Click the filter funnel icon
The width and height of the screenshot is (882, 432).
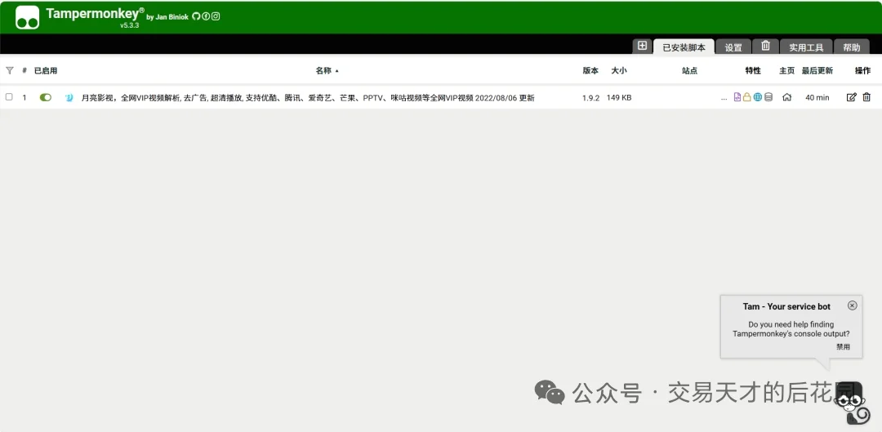[9, 70]
